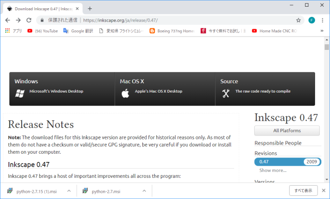Image resolution: width=330 pixels, height=199 pixels.
Task: Click the scrollbar up arrow
Action: [x=326, y=40]
